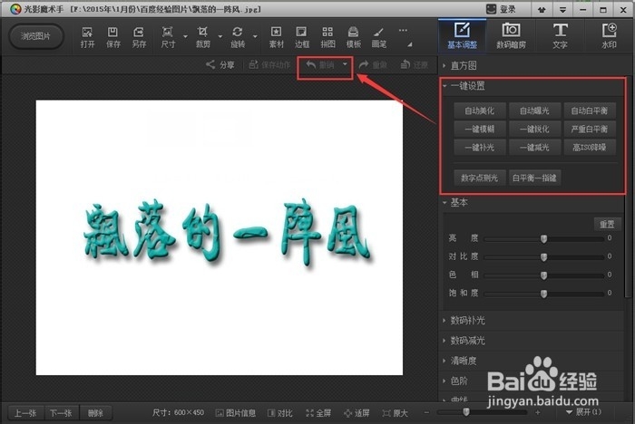Apply 自动曝光 auto exposure

pyautogui.click(x=534, y=111)
